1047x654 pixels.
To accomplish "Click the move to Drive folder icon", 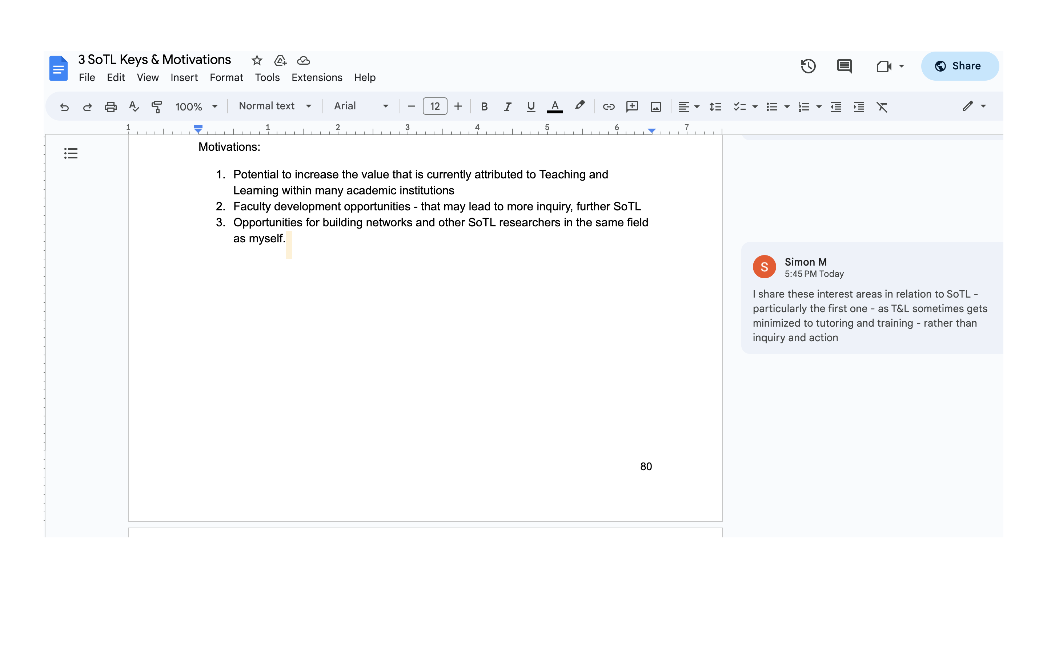I will 280,60.
